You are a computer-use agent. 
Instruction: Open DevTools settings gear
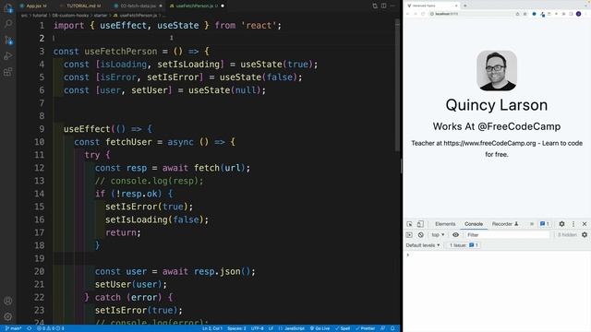pos(561,224)
